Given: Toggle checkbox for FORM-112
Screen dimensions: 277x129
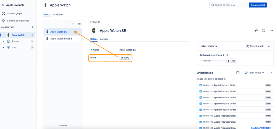Looking at the screenshot, I should (x=200, y=104).
